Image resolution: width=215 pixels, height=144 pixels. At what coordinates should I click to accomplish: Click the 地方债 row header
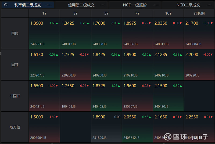[x=15, y=127]
